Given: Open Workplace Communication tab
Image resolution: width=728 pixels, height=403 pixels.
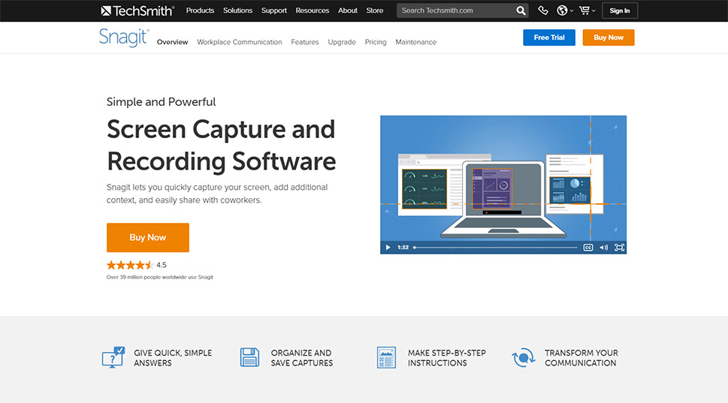Looking at the screenshot, I should click(x=240, y=42).
